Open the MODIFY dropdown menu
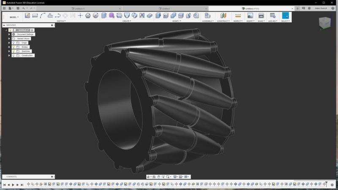This screenshot has width=338, height=190. 176,21
